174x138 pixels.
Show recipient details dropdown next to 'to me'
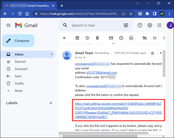(84, 58)
